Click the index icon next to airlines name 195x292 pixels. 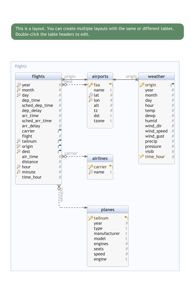click(x=91, y=172)
